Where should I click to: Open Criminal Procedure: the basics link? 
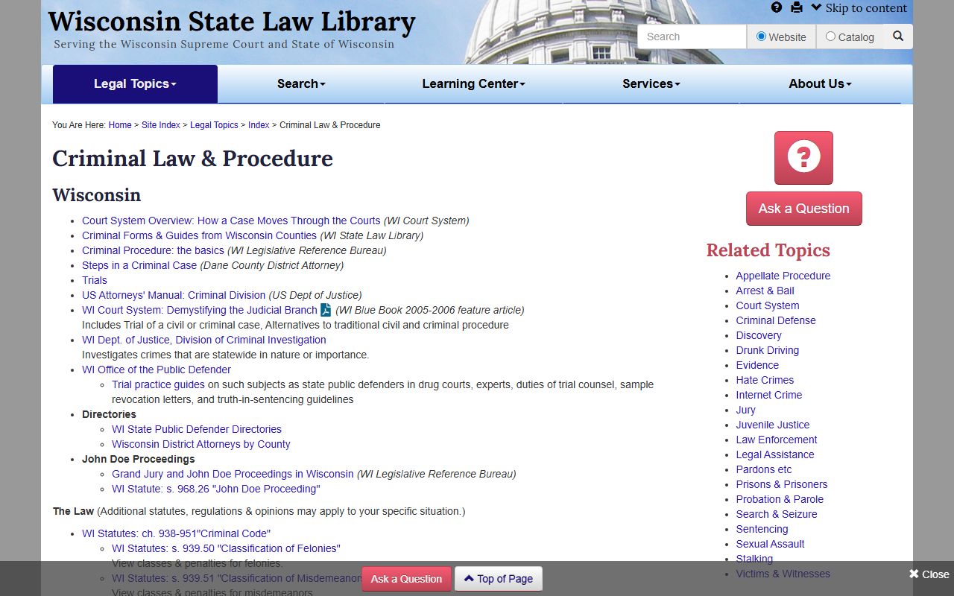[153, 250]
